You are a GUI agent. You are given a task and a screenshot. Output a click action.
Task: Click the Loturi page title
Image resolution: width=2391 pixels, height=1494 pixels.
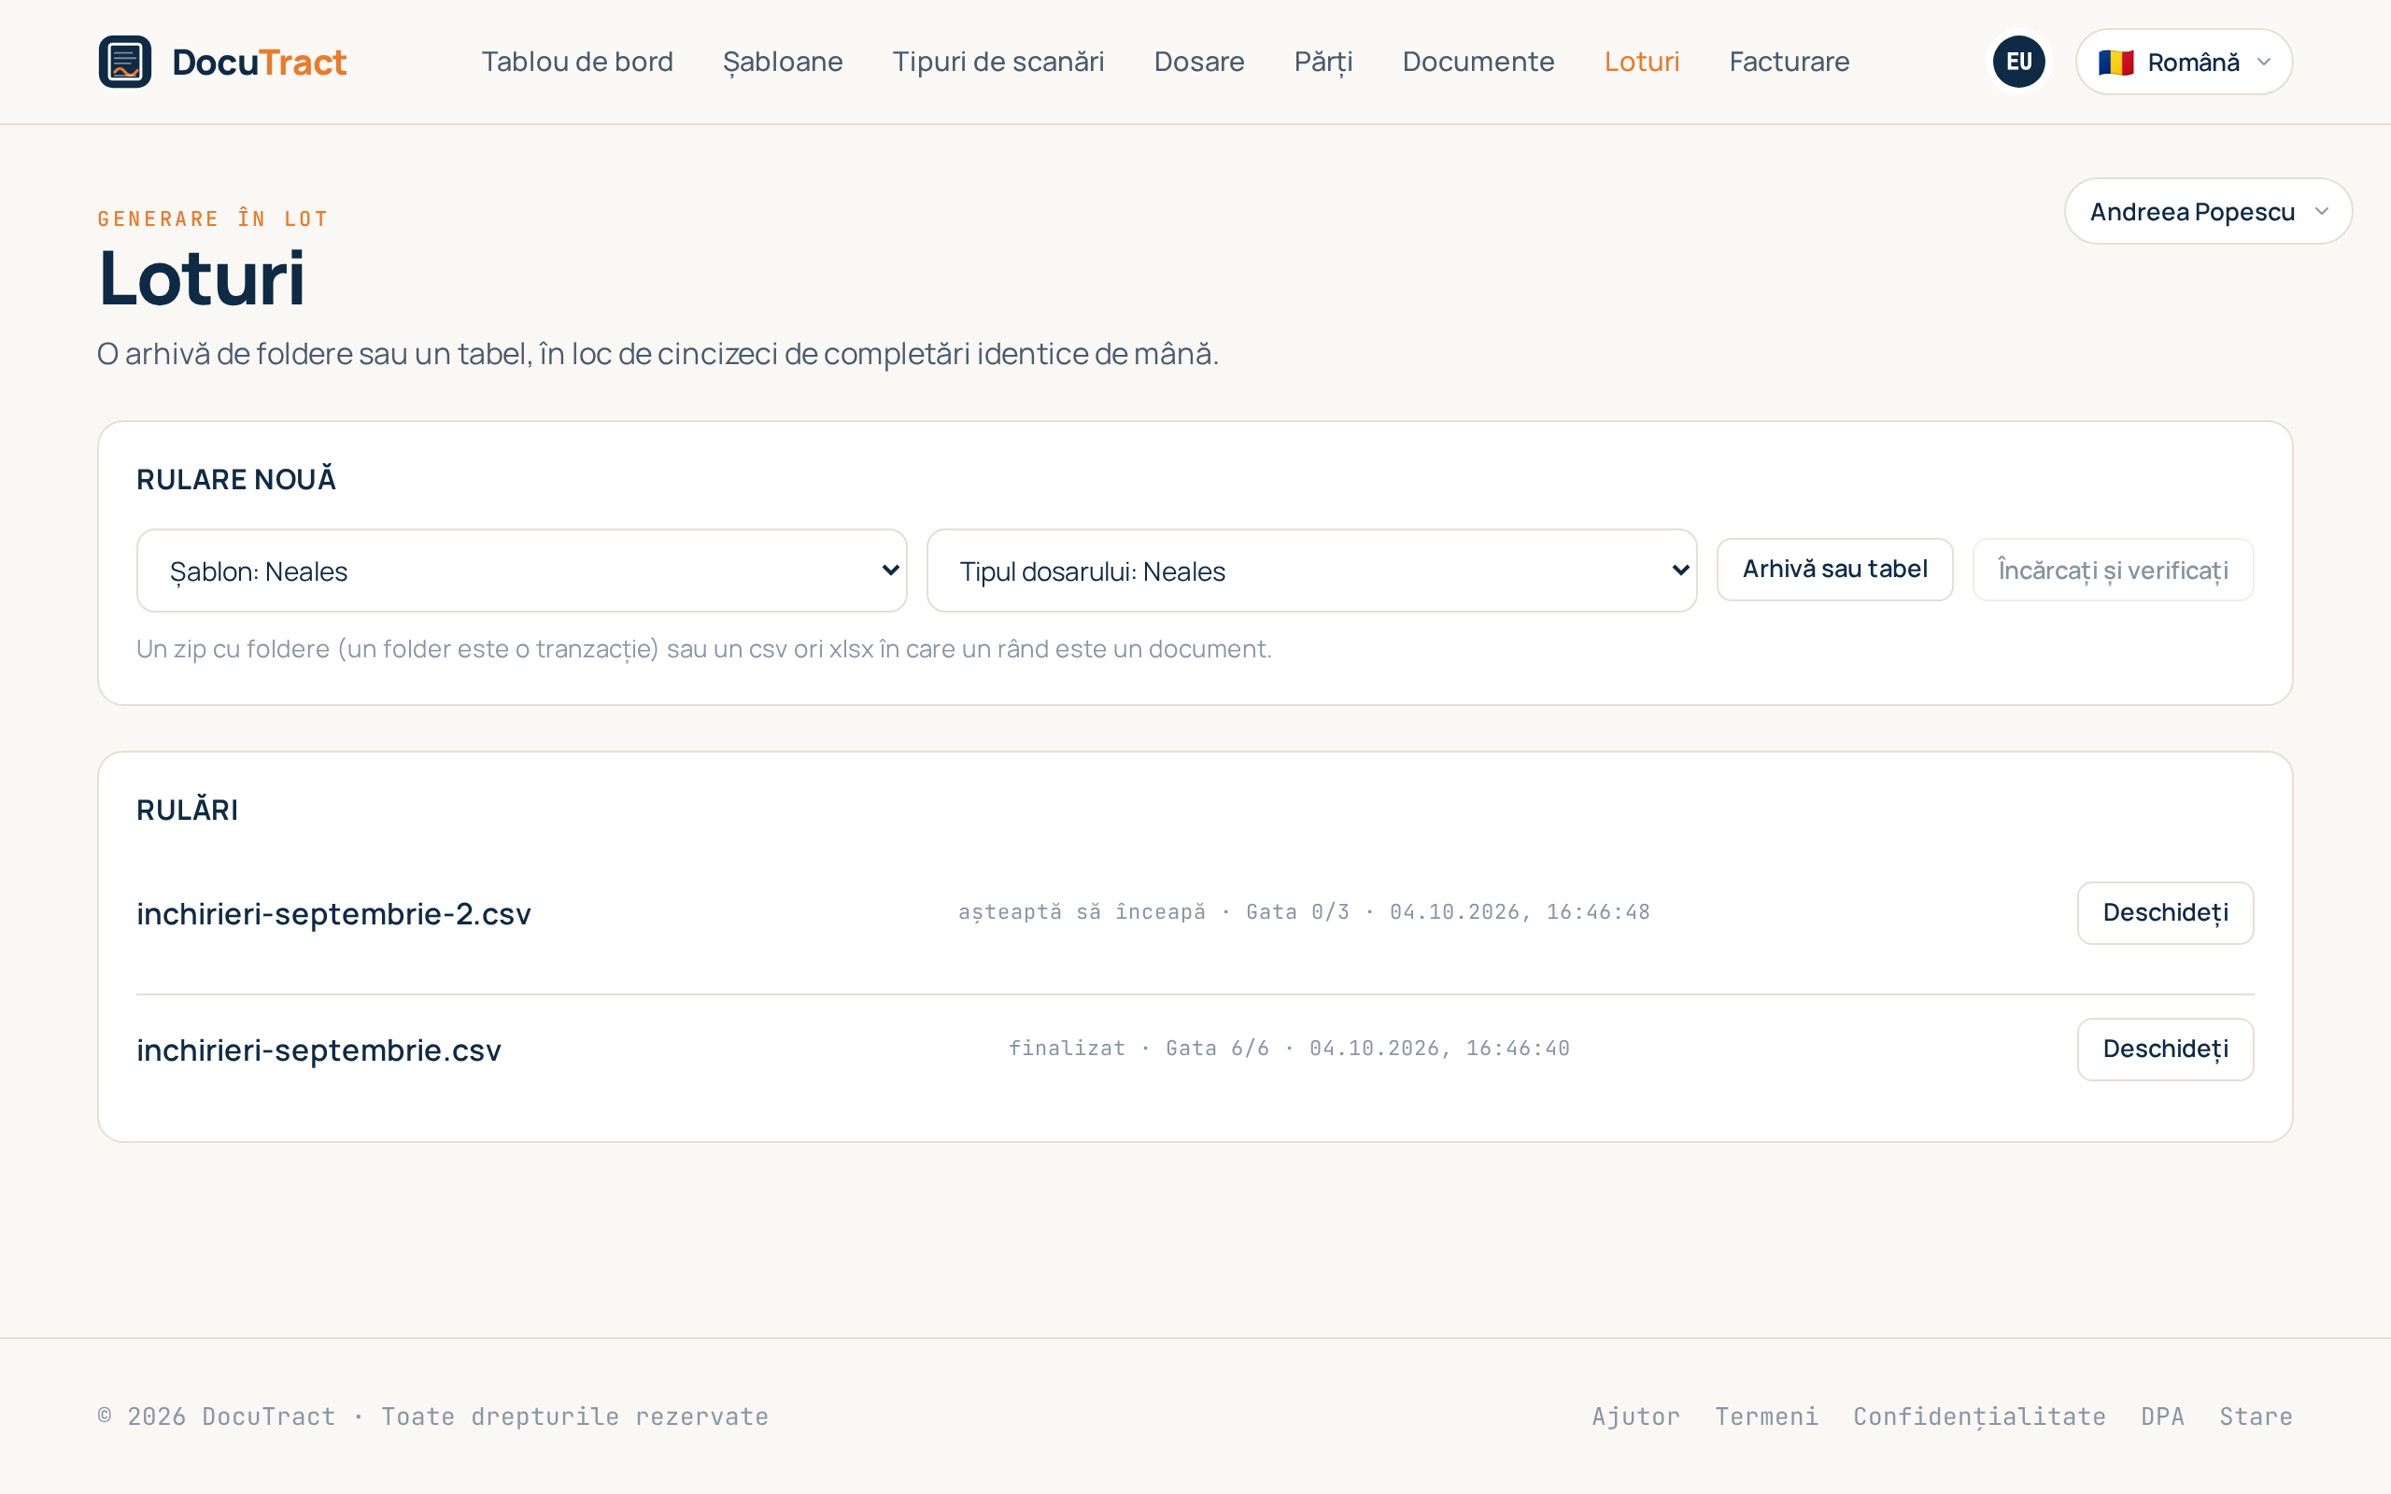[x=202, y=277]
